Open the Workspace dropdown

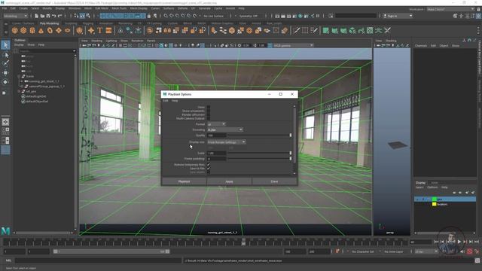click(450, 9)
